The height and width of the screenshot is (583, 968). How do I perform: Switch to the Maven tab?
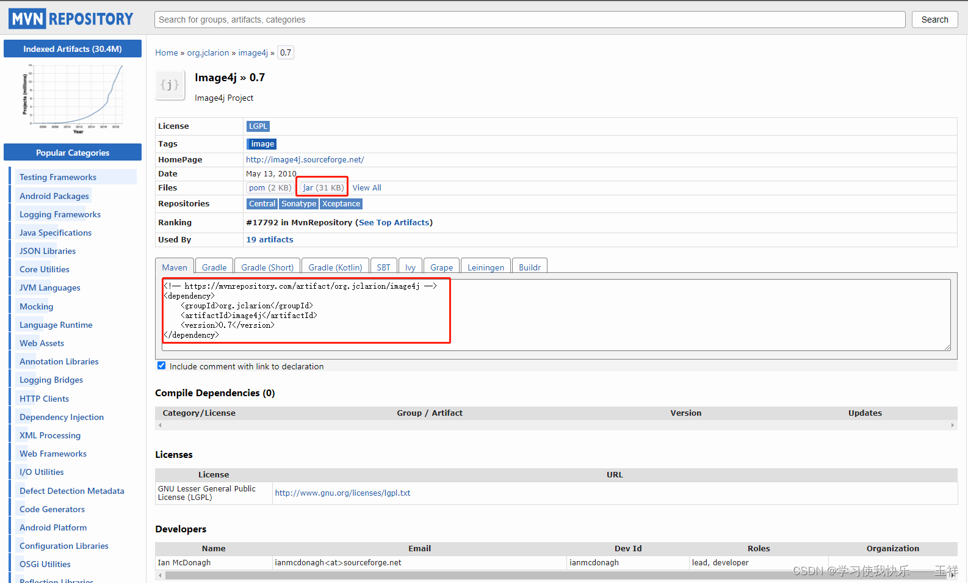click(x=175, y=267)
